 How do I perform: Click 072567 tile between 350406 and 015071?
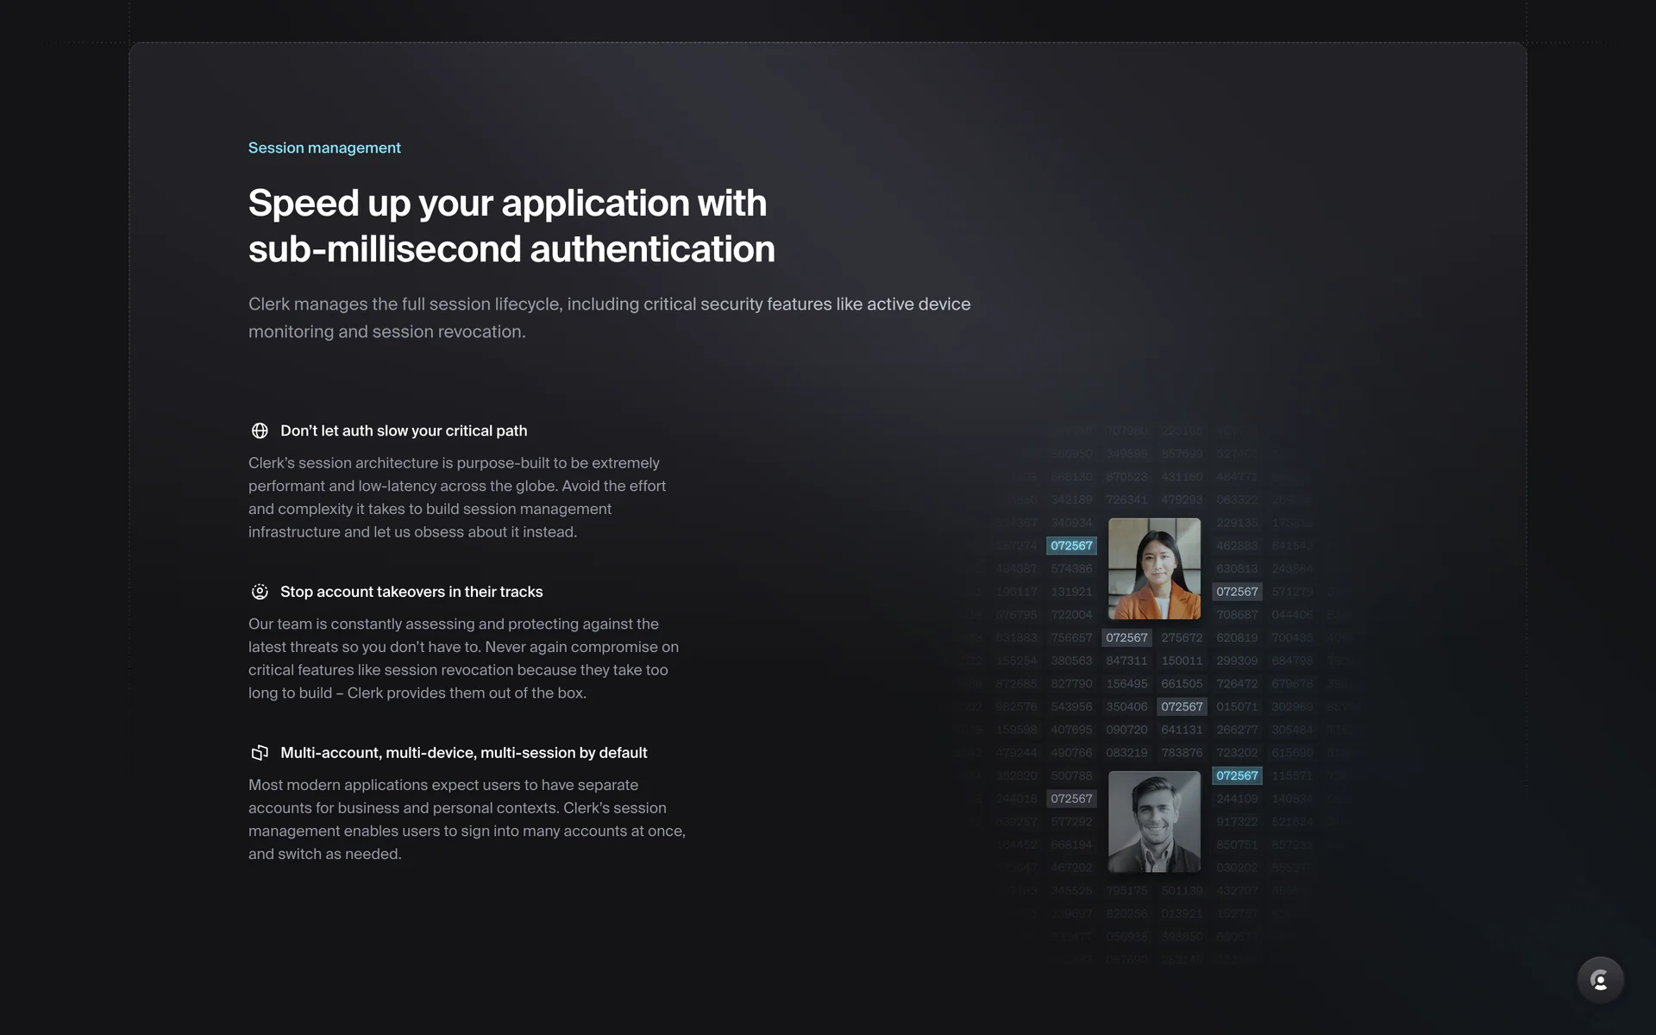[1182, 706]
